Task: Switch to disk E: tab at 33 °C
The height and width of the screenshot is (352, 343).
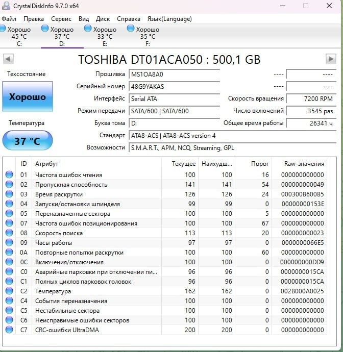Action: pyautogui.click(x=105, y=36)
